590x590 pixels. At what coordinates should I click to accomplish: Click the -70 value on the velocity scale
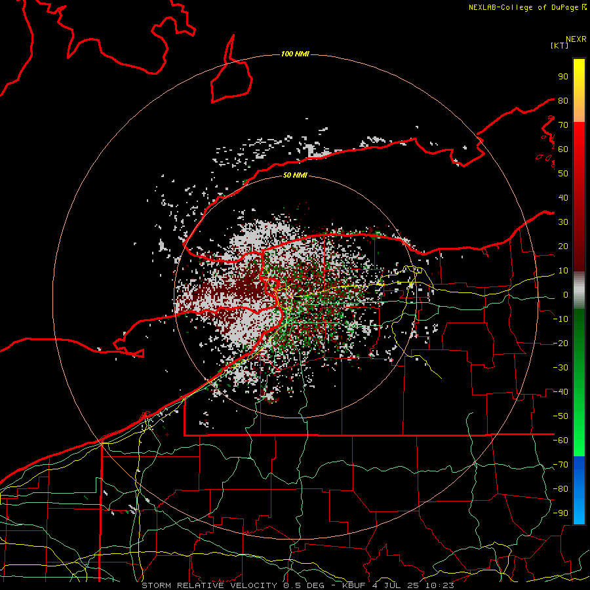560,465
